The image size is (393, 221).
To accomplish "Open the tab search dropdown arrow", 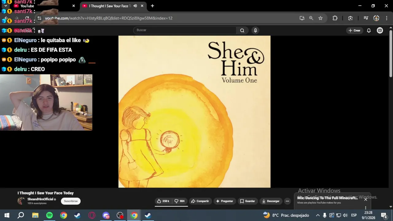I will (x=5, y=6).
